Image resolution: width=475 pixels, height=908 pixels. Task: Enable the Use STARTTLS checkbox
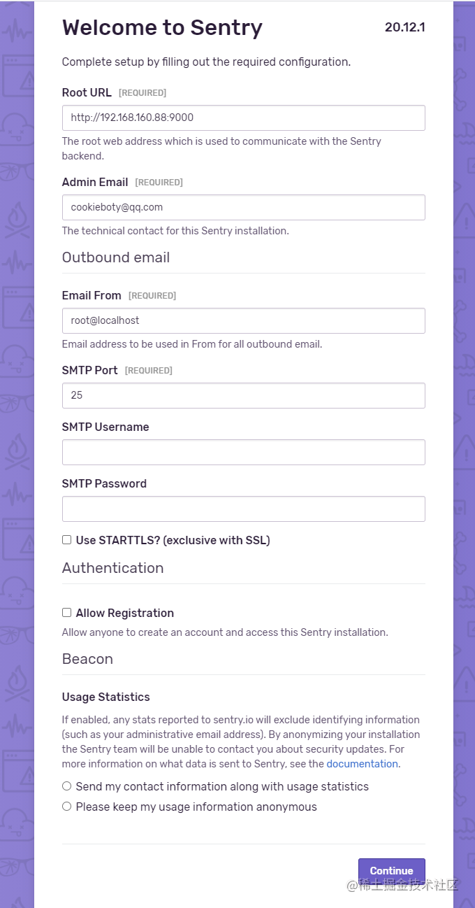67,540
